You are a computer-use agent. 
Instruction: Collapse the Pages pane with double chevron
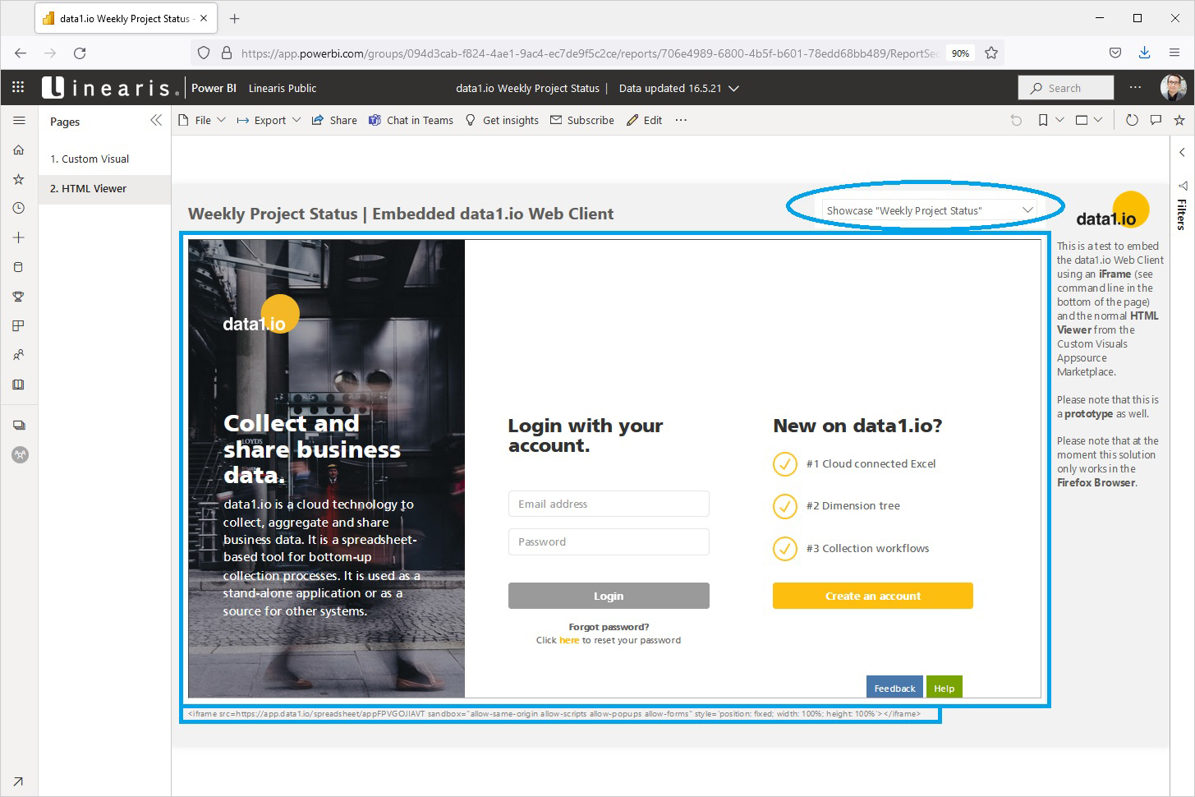[156, 120]
